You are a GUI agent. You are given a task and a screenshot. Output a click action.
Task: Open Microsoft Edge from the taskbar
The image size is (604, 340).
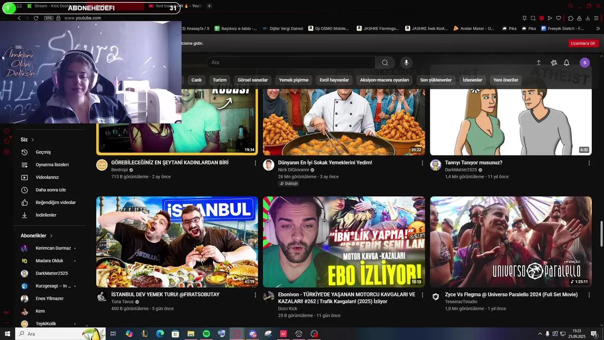[x=160, y=334]
